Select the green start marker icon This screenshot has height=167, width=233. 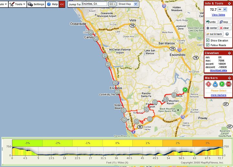pyautogui.click(x=222, y=84)
